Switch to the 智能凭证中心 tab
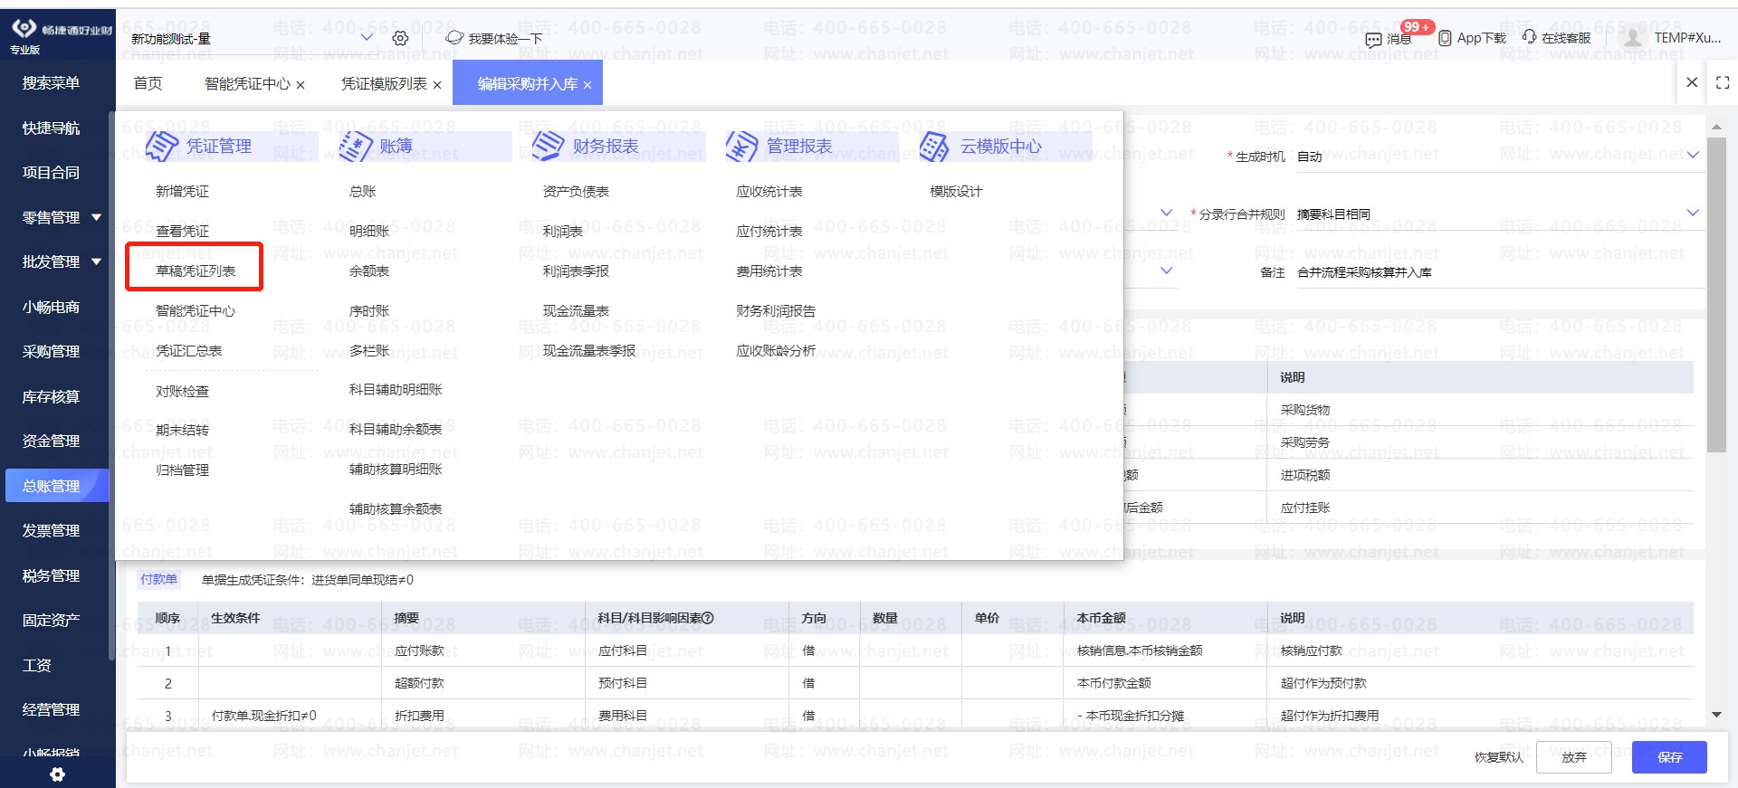The width and height of the screenshot is (1738, 788). (x=247, y=84)
